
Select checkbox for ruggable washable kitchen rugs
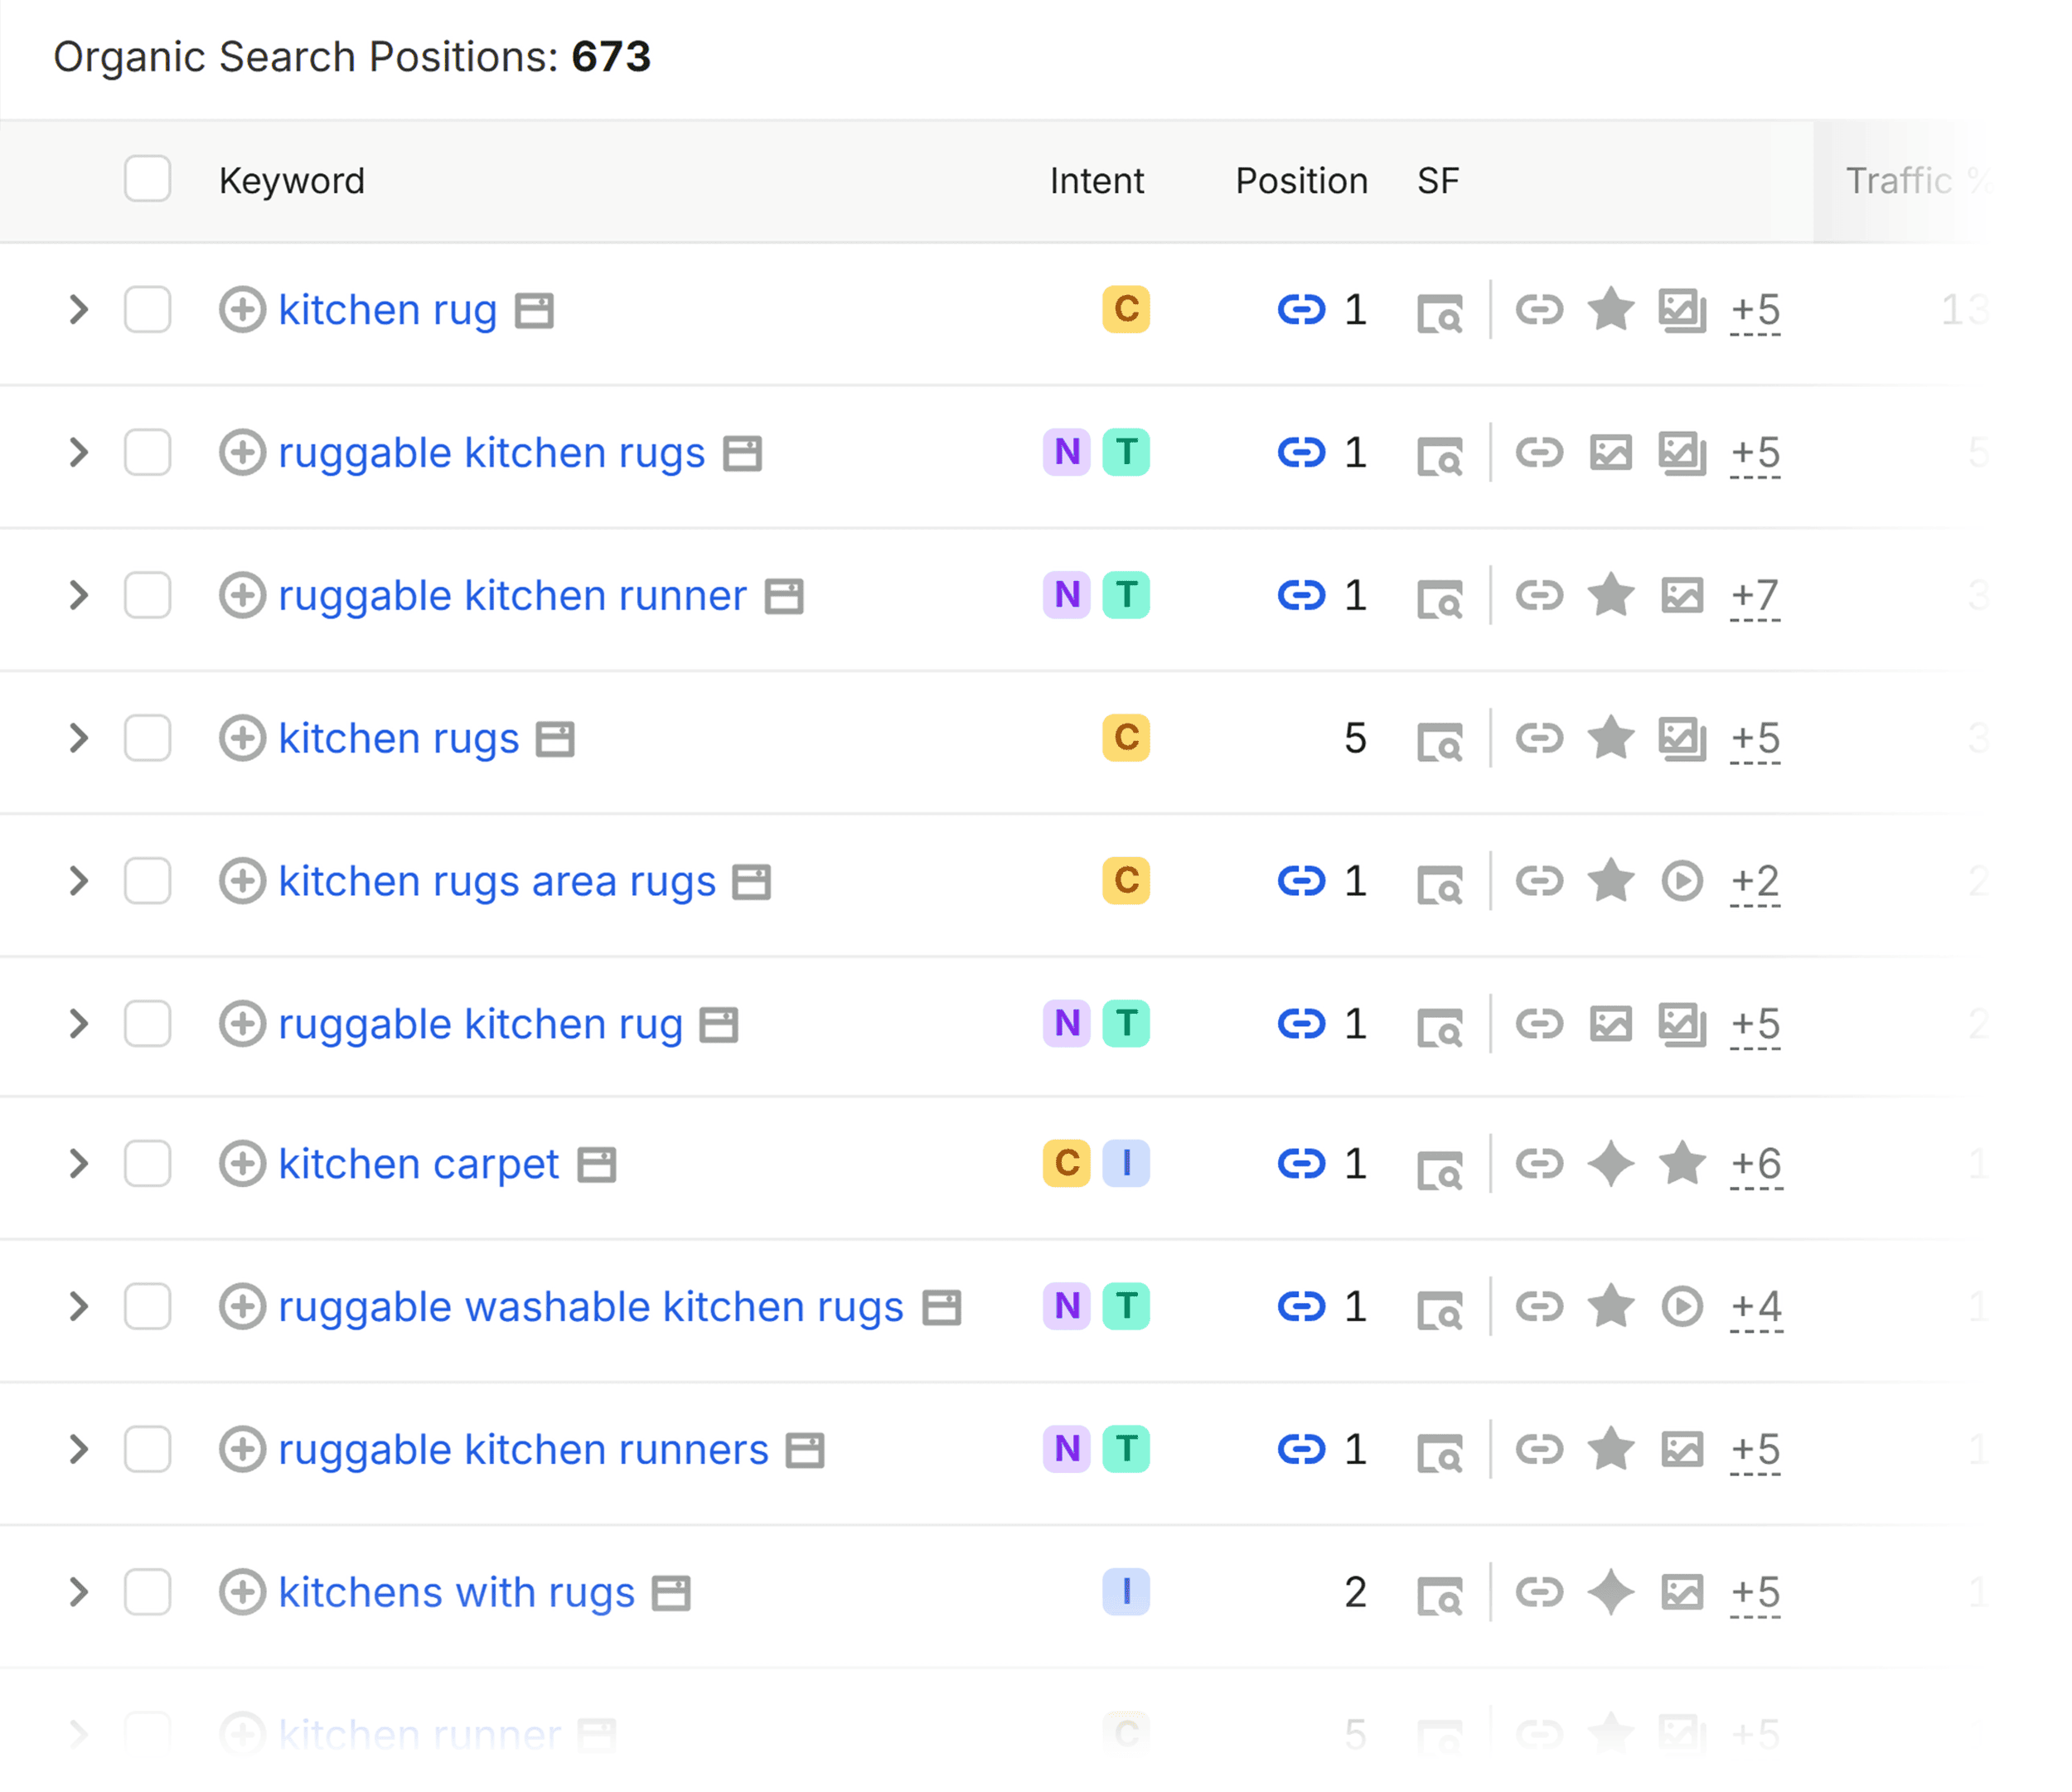[x=147, y=1306]
